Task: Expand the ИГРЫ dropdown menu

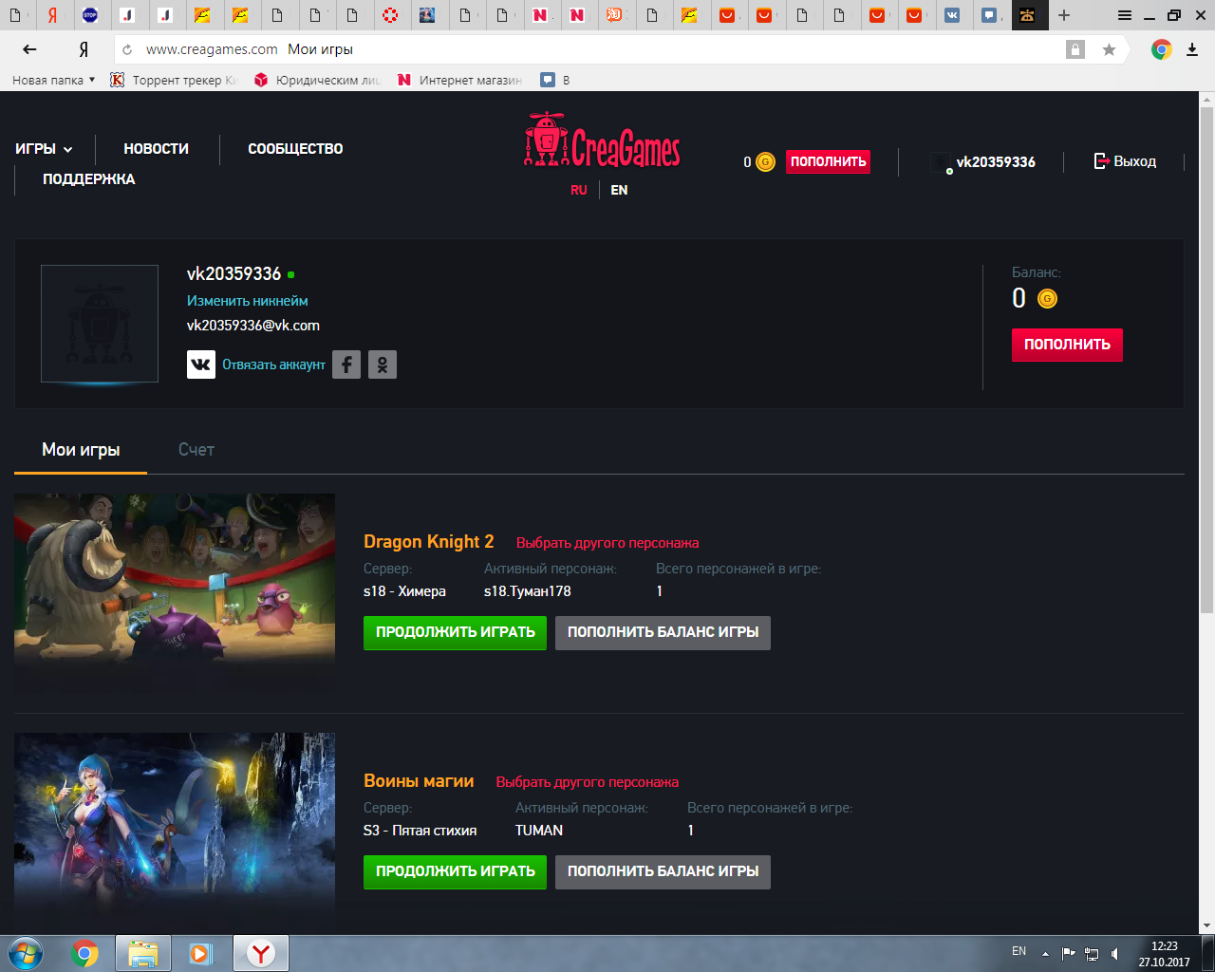Action: [x=44, y=149]
